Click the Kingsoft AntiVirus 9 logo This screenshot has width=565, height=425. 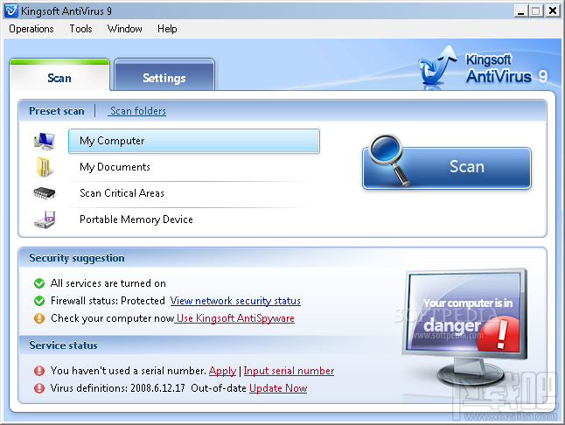tap(483, 67)
